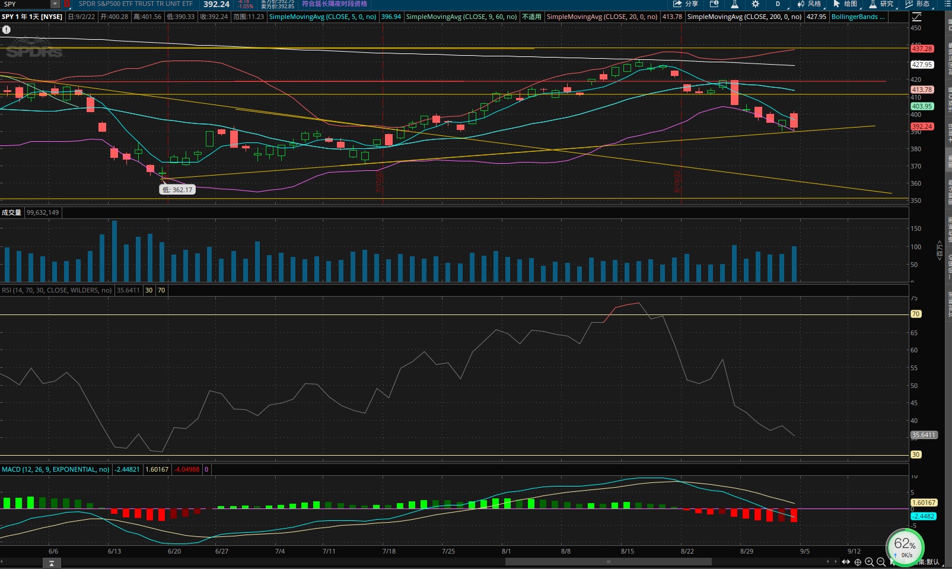952x569 pixels.
Task: Click the 8/19/22 vertical date marker label
Action: [x=677, y=182]
